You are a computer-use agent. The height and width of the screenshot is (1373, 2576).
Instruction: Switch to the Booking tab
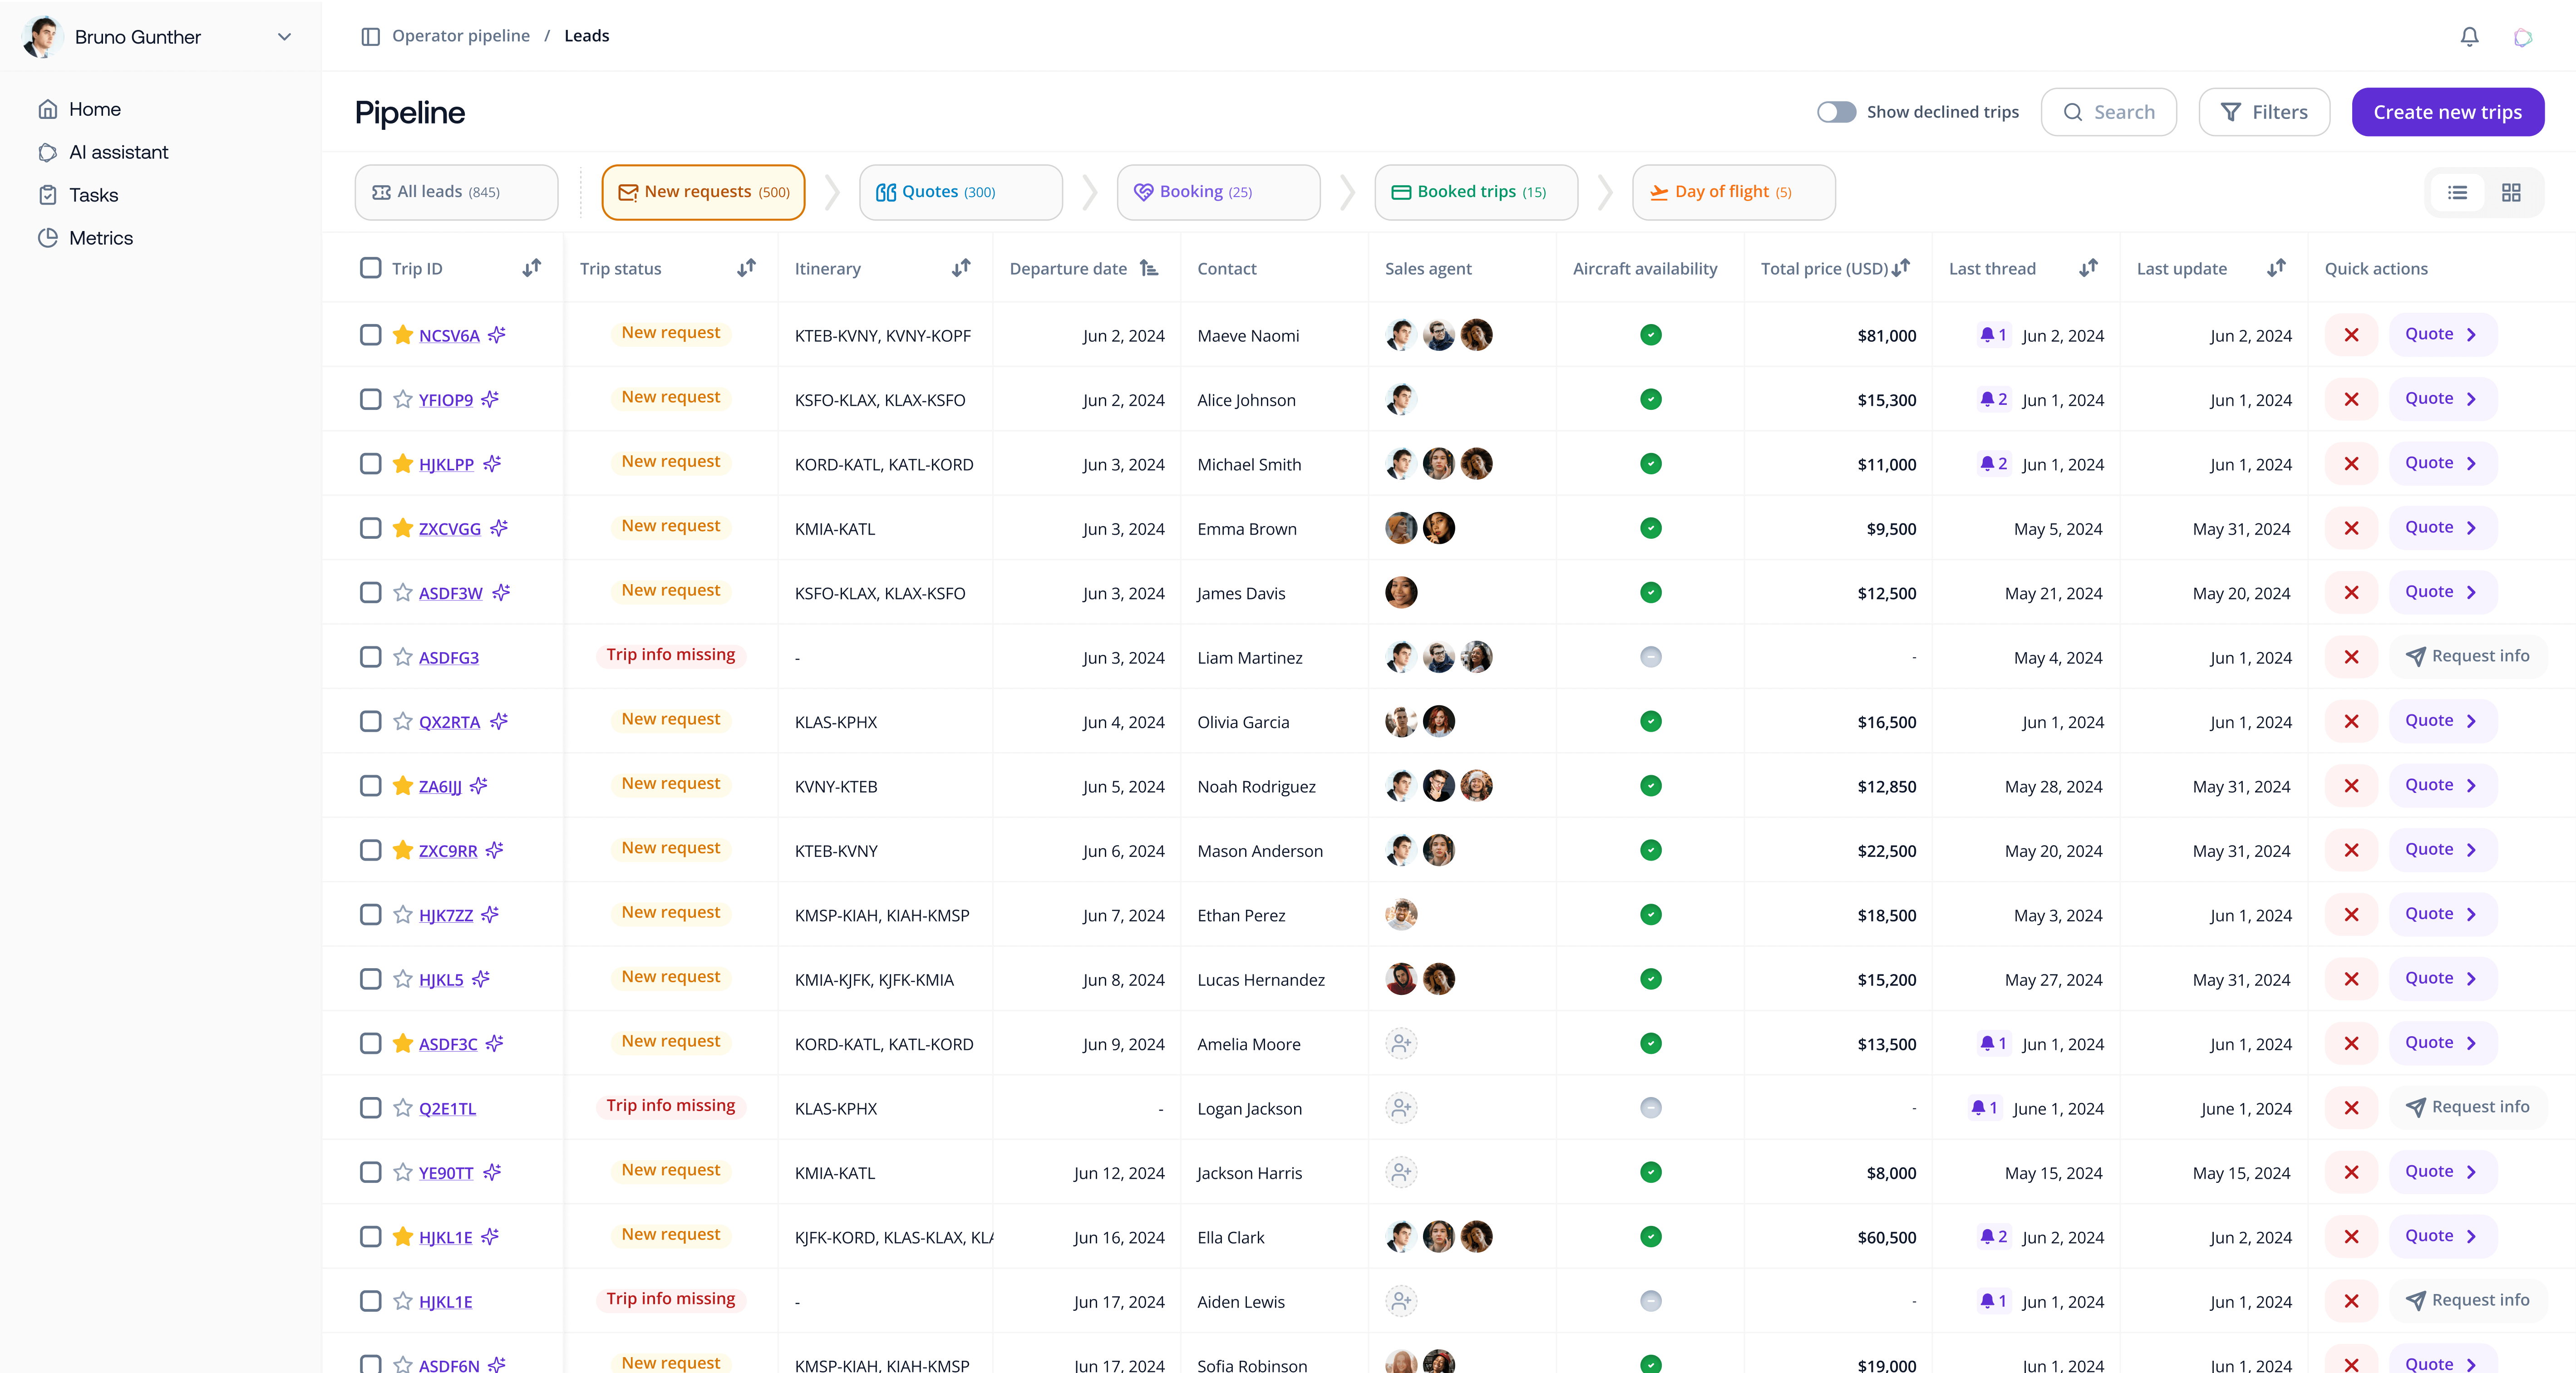coord(1218,192)
